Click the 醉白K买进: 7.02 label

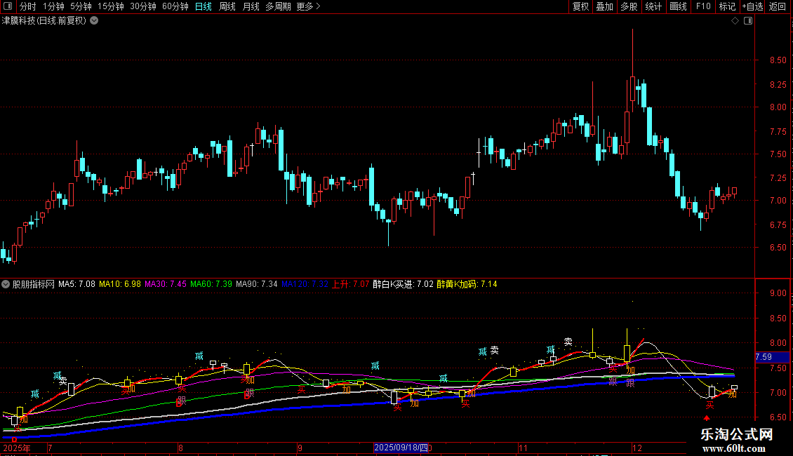pos(403,284)
